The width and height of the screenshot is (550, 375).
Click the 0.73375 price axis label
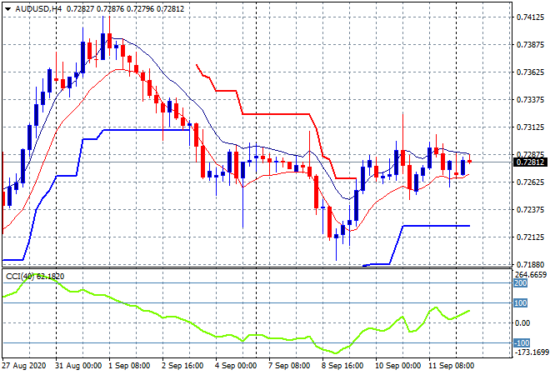[530, 100]
